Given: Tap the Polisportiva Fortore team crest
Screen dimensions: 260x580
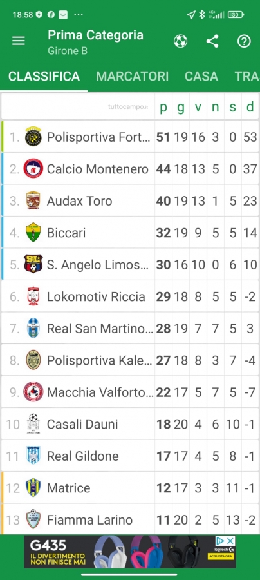Looking at the screenshot, I should click(x=33, y=137).
